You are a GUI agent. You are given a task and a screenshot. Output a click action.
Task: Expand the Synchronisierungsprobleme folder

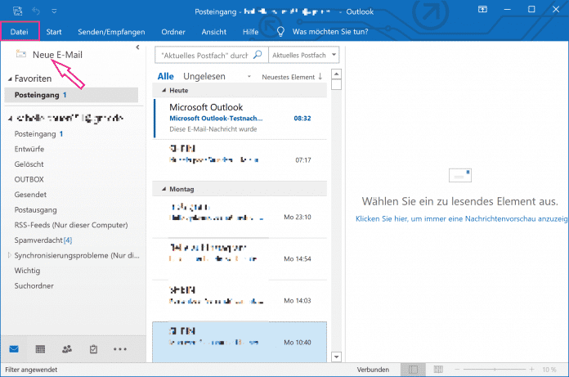tap(9, 255)
